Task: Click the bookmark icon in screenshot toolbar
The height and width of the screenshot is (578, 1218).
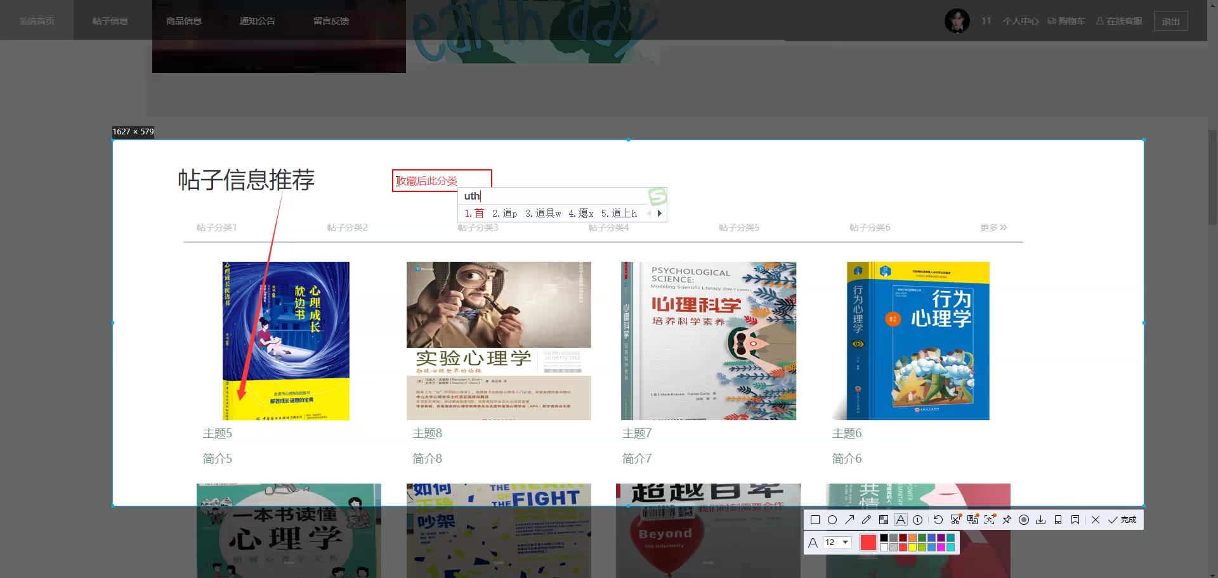Action: click(x=1075, y=520)
